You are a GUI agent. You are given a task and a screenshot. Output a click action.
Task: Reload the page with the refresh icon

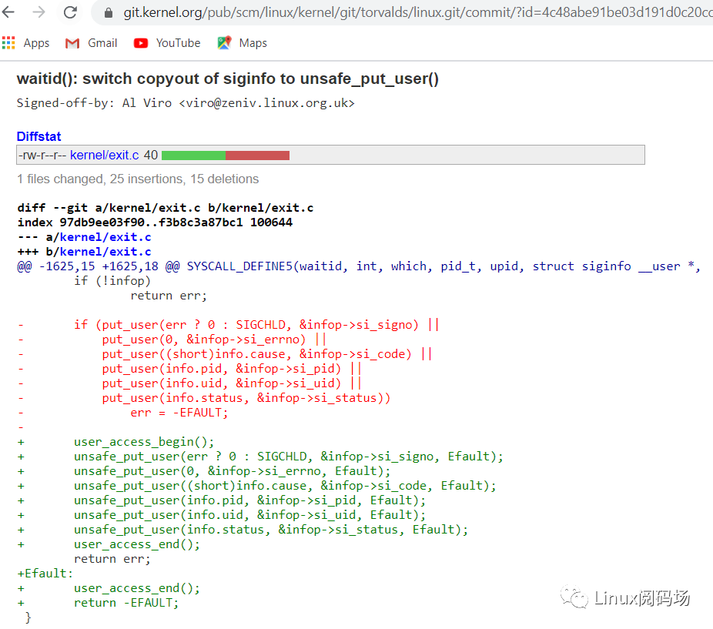coord(70,12)
